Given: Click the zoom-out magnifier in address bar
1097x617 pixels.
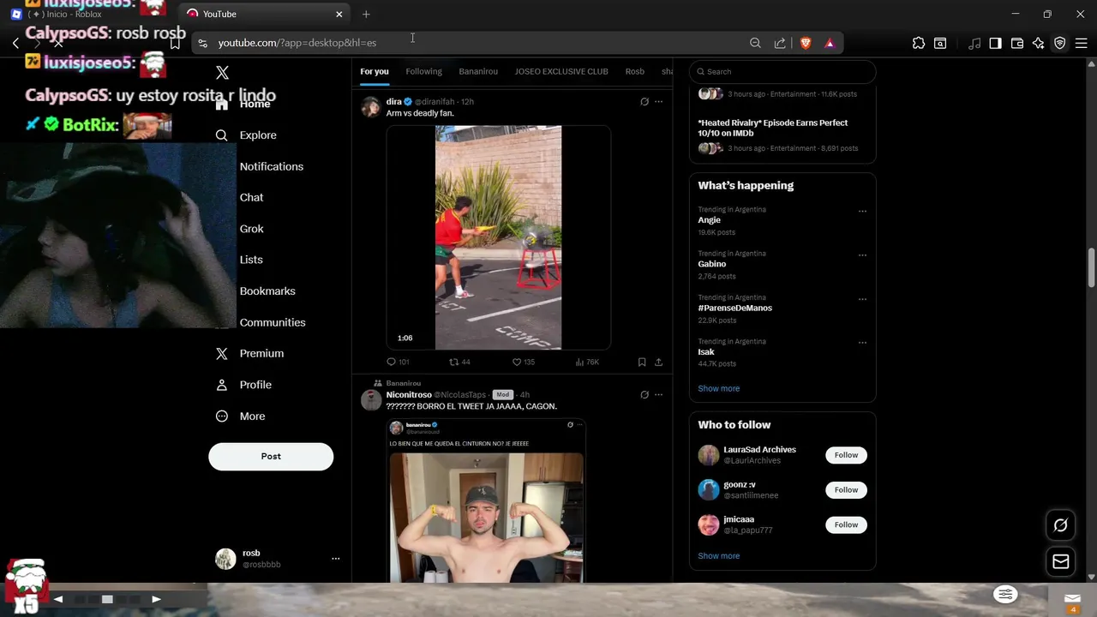Looking at the screenshot, I should click(755, 43).
